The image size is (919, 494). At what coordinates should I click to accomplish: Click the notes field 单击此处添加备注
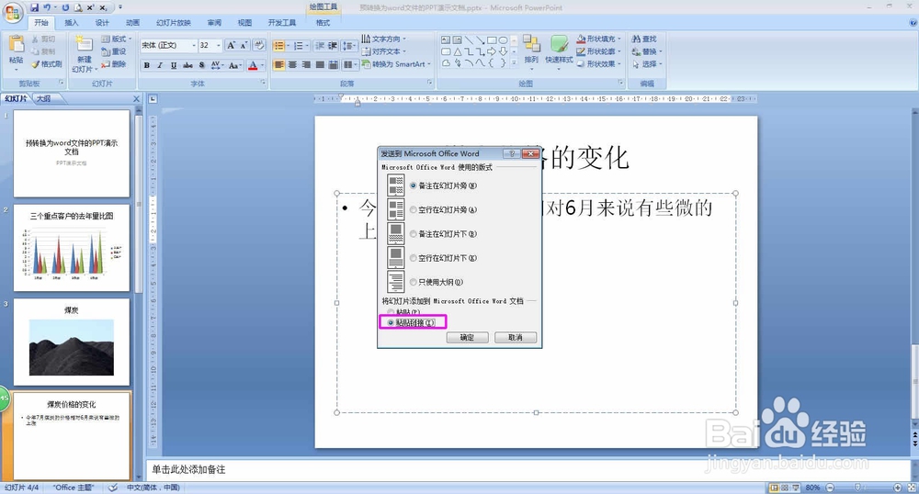pos(528,469)
